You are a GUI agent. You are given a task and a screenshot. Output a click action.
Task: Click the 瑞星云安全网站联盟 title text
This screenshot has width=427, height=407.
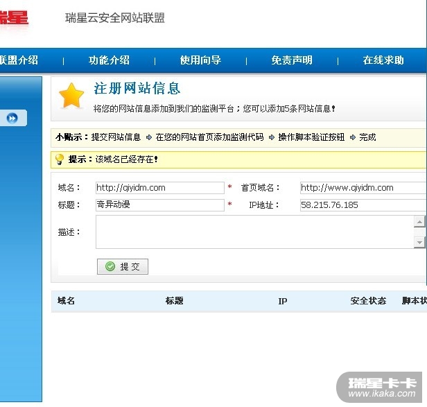(115, 18)
